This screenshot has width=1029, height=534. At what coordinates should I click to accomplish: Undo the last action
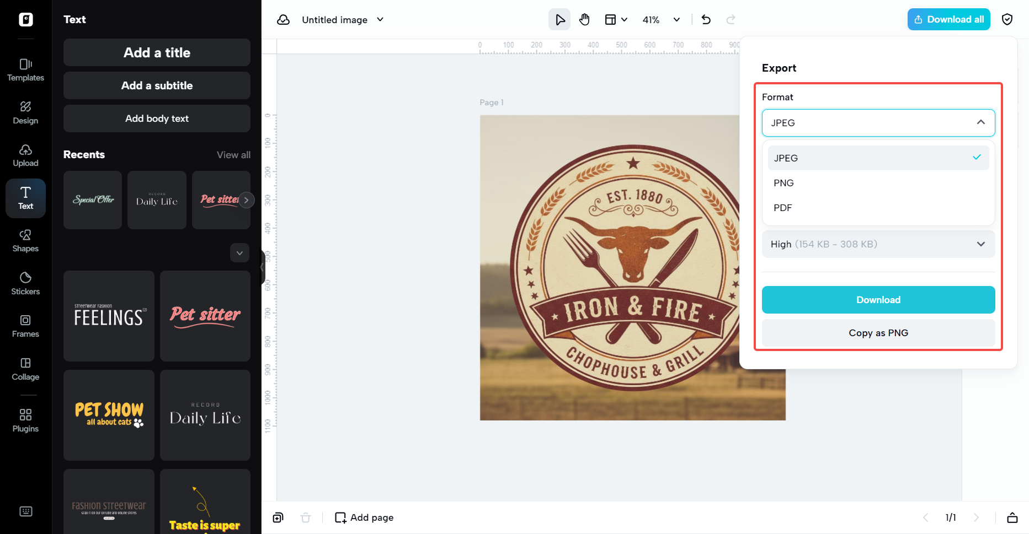(706, 20)
